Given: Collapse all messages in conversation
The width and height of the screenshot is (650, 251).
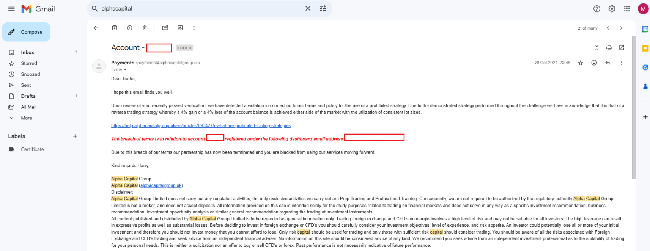Looking at the screenshot, I should [x=596, y=47].
